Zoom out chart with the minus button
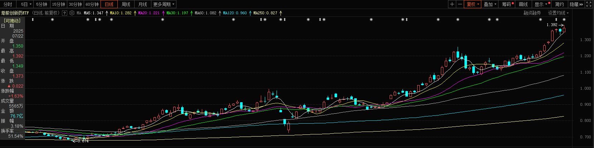The width and height of the screenshot is (594, 148). [460, 4]
